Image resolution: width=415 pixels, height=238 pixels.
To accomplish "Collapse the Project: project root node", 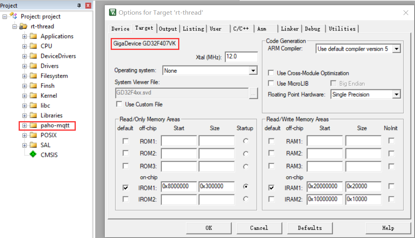I will coord(4,17).
